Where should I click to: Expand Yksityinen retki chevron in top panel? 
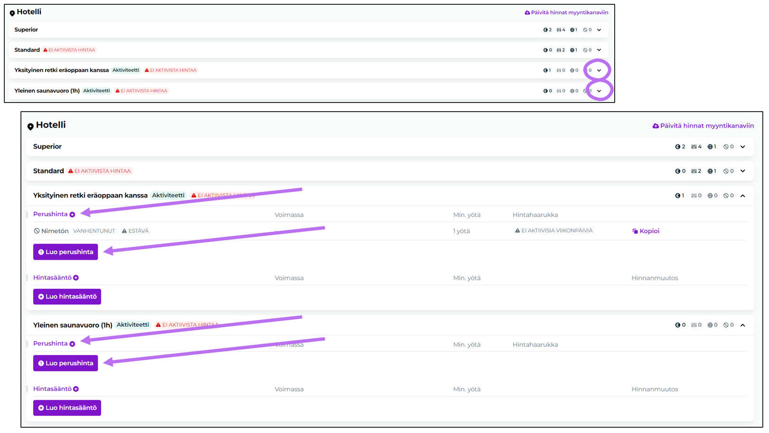coord(599,70)
